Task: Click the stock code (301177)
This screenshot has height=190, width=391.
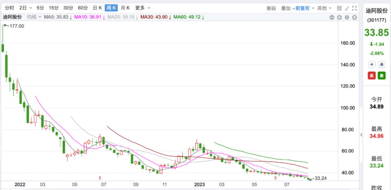Action: pyautogui.click(x=377, y=21)
